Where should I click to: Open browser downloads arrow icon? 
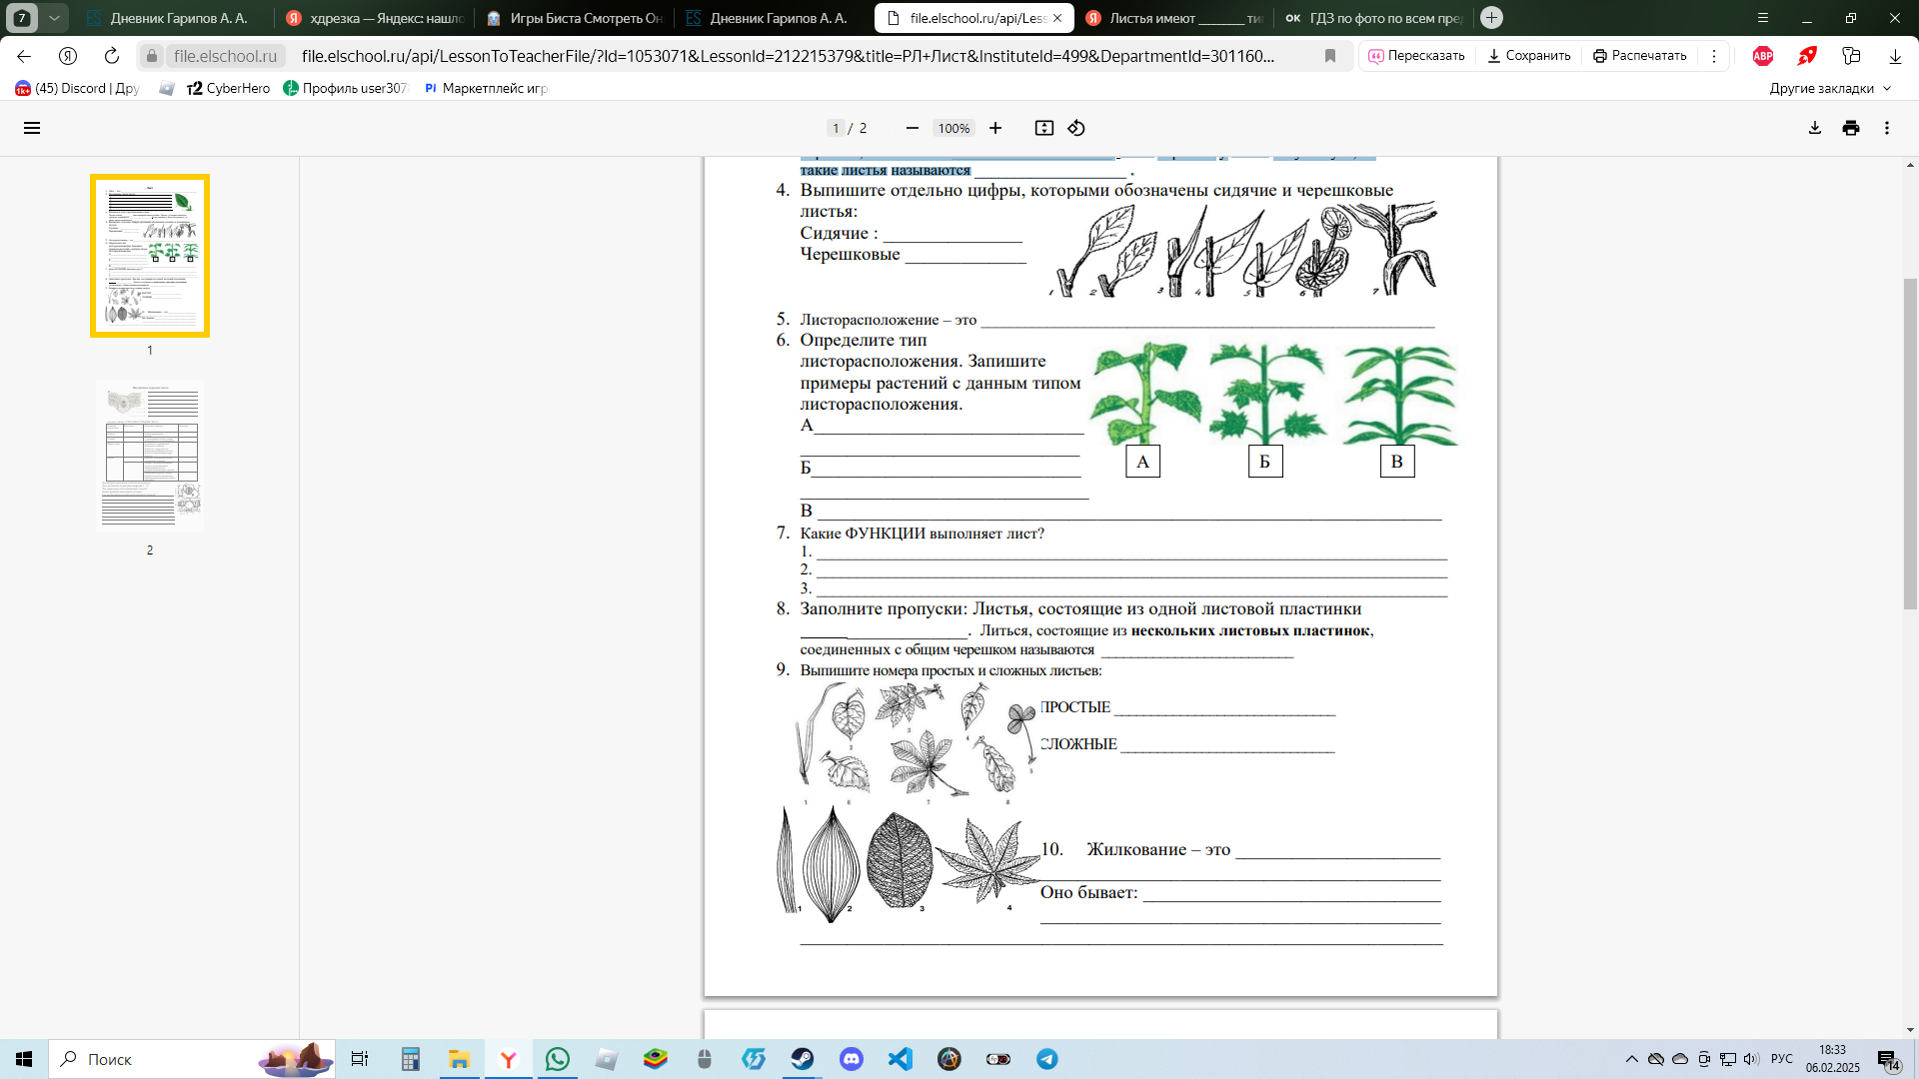tap(1895, 56)
